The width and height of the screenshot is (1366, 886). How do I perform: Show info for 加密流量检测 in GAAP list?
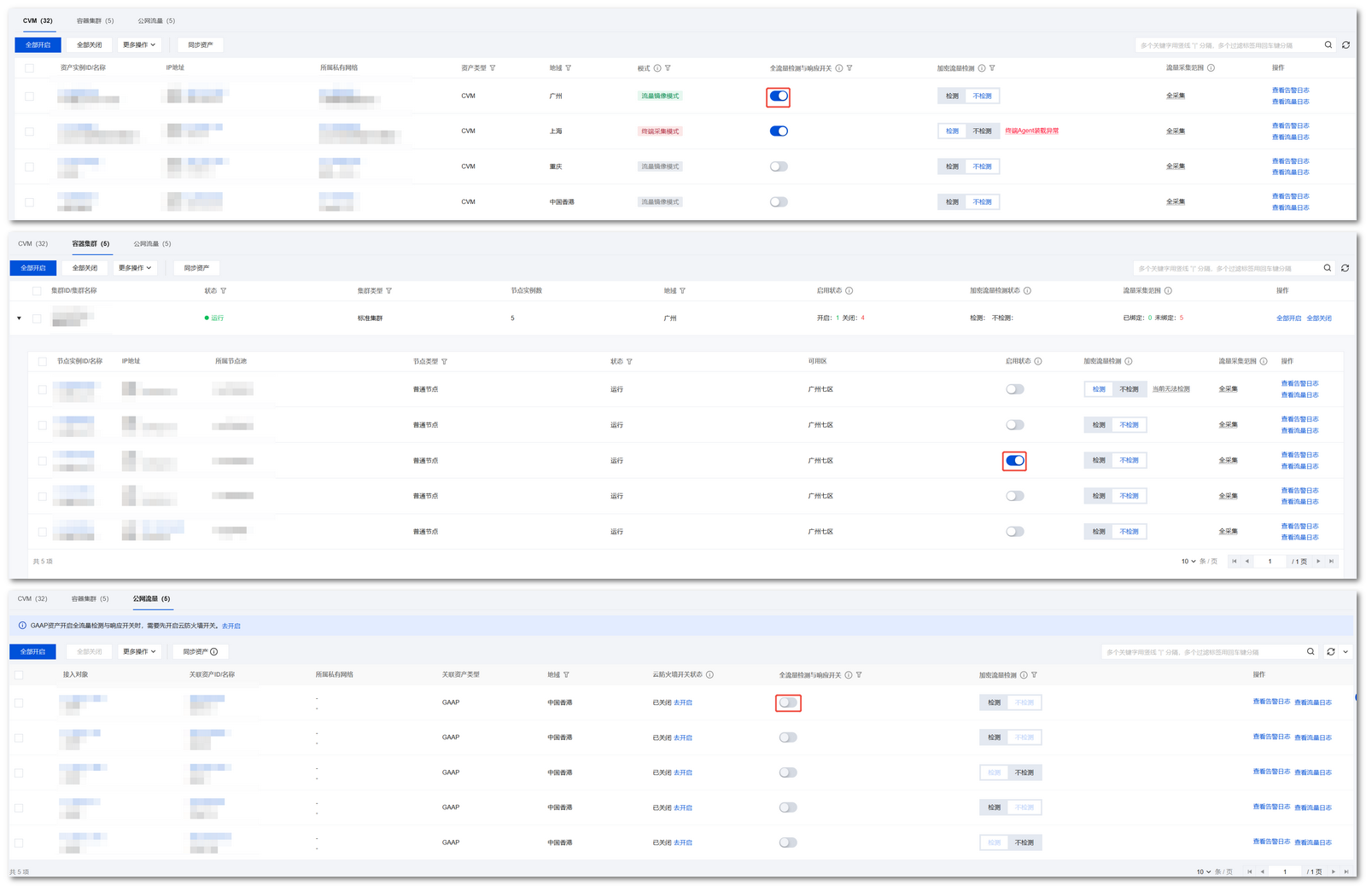(x=1024, y=675)
